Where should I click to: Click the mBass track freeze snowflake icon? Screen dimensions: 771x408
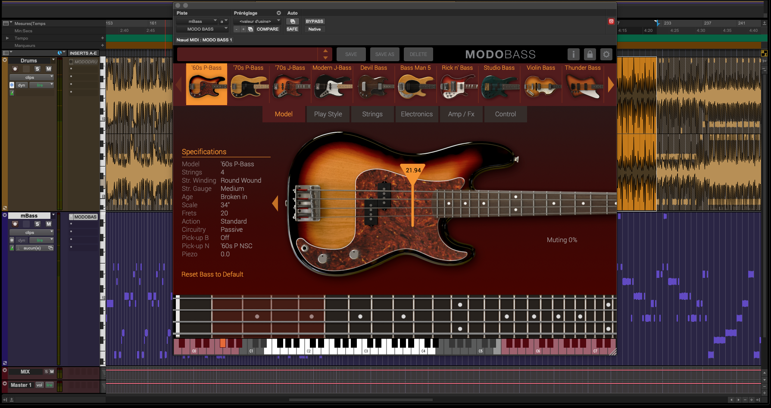(12, 240)
